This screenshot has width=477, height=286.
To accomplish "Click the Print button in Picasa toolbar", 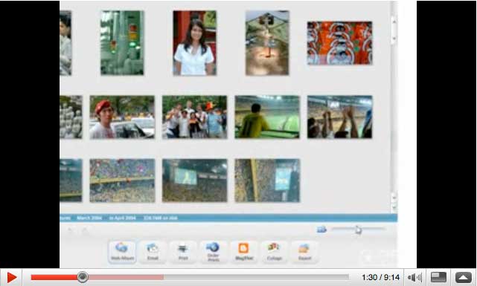I will 183,252.
